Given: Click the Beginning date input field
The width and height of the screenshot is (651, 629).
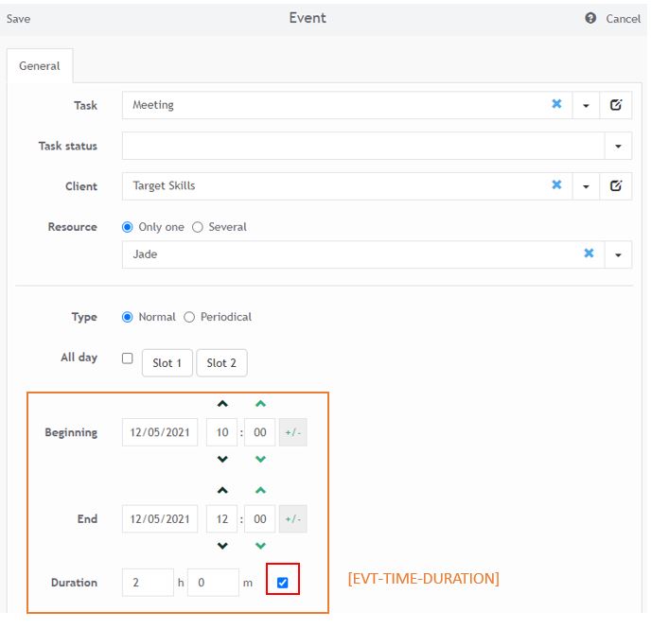Looking at the screenshot, I should pyautogui.click(x=160, y=433).
